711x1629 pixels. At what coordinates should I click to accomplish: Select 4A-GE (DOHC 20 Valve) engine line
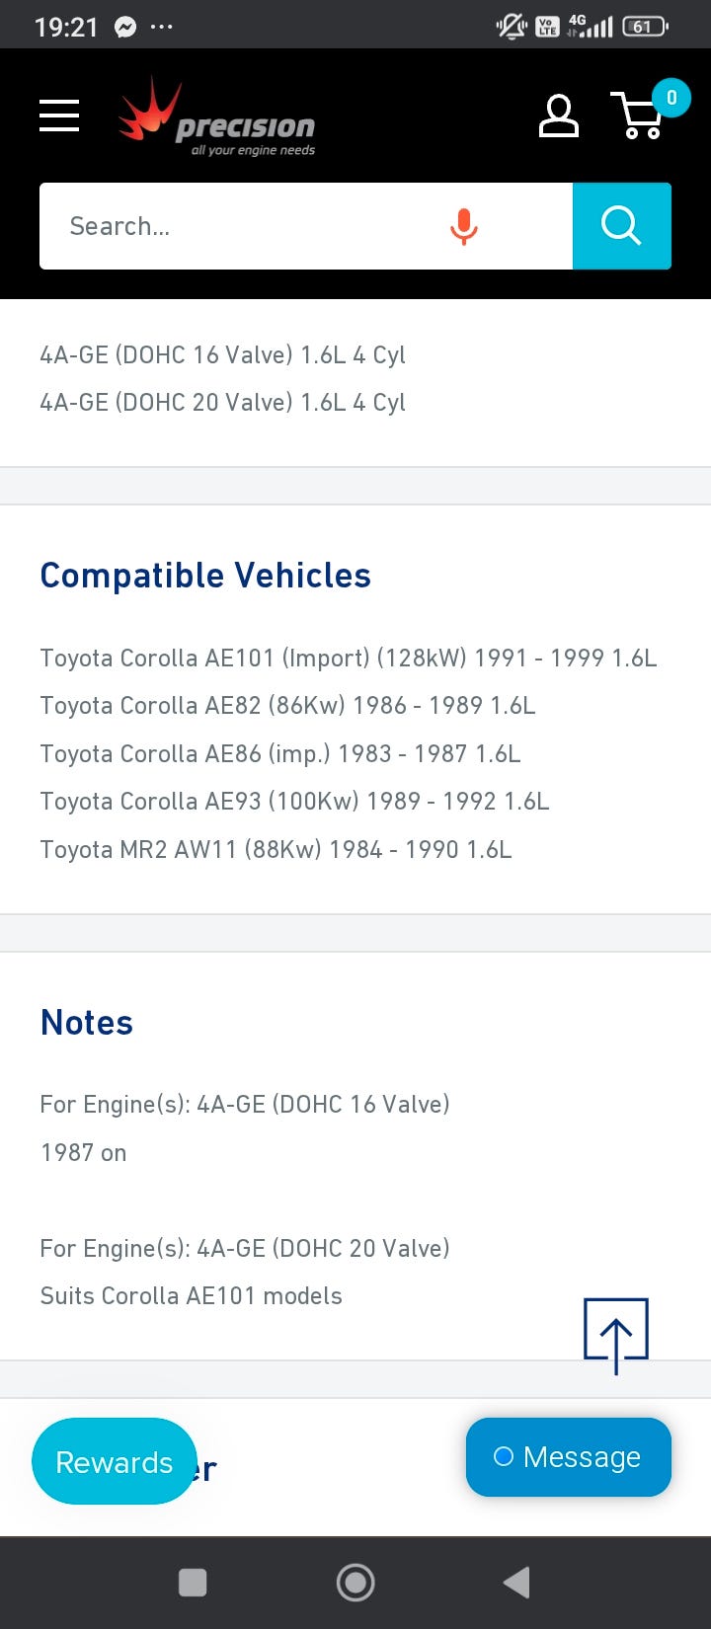point(222,403)
